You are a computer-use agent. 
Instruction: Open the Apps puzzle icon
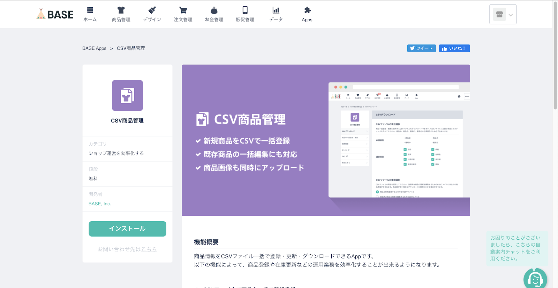click(307, 10)
